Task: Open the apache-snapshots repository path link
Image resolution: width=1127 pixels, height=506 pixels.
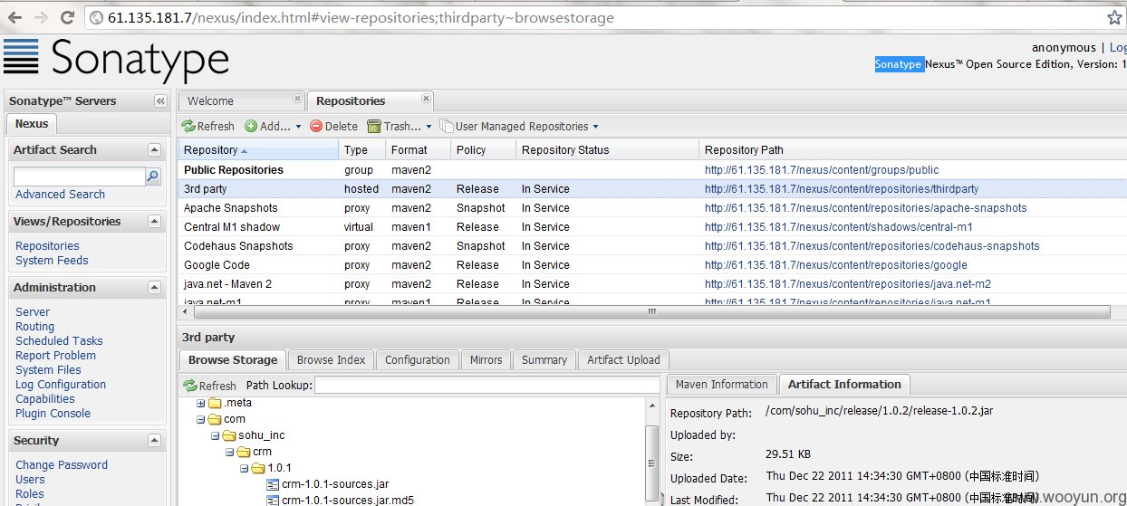Action: click(x=866, y=208)
